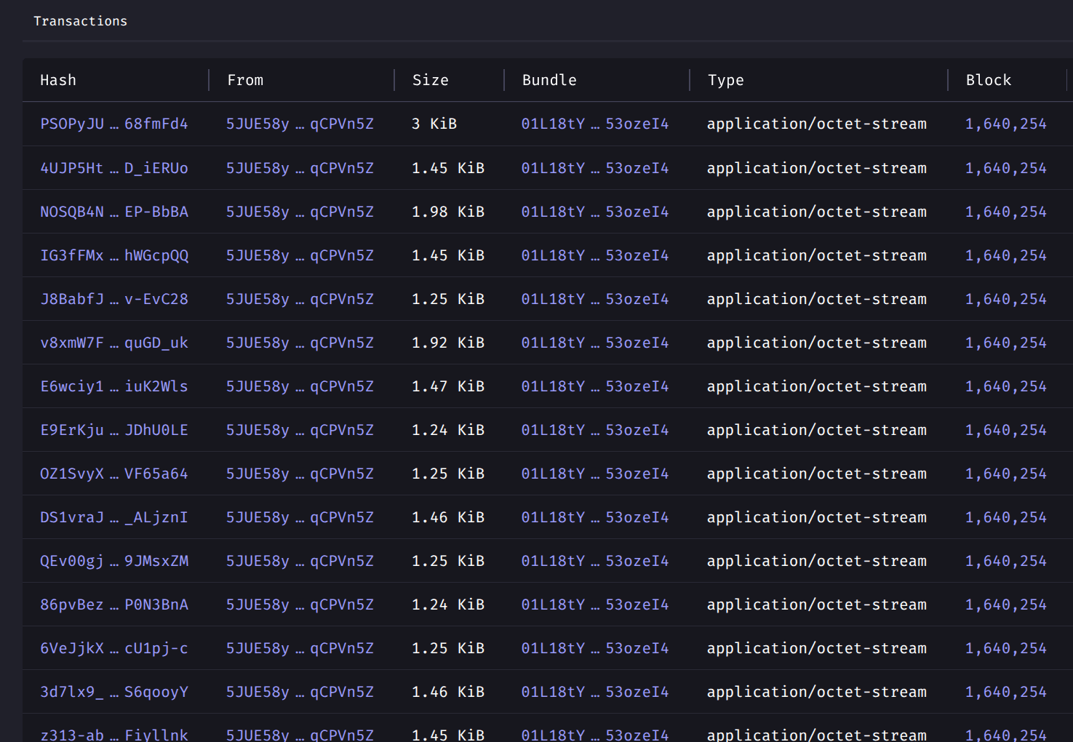Click size 1.46 KiB in DS1vraJ row

(x=448, y=517)
